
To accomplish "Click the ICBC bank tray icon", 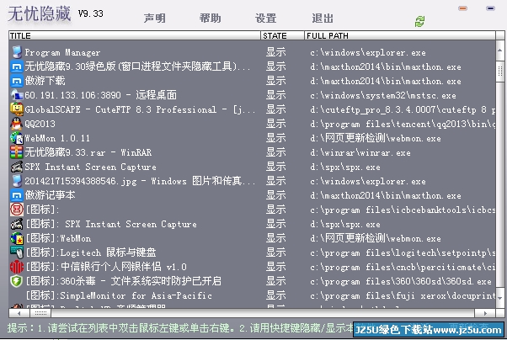I will coord(17,210).
